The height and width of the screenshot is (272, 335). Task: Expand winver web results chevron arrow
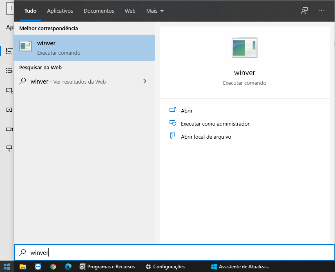[145, 81]
